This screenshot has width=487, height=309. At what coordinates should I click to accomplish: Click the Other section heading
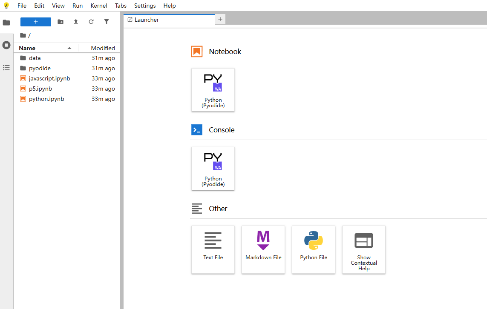(x=218, y=209)
